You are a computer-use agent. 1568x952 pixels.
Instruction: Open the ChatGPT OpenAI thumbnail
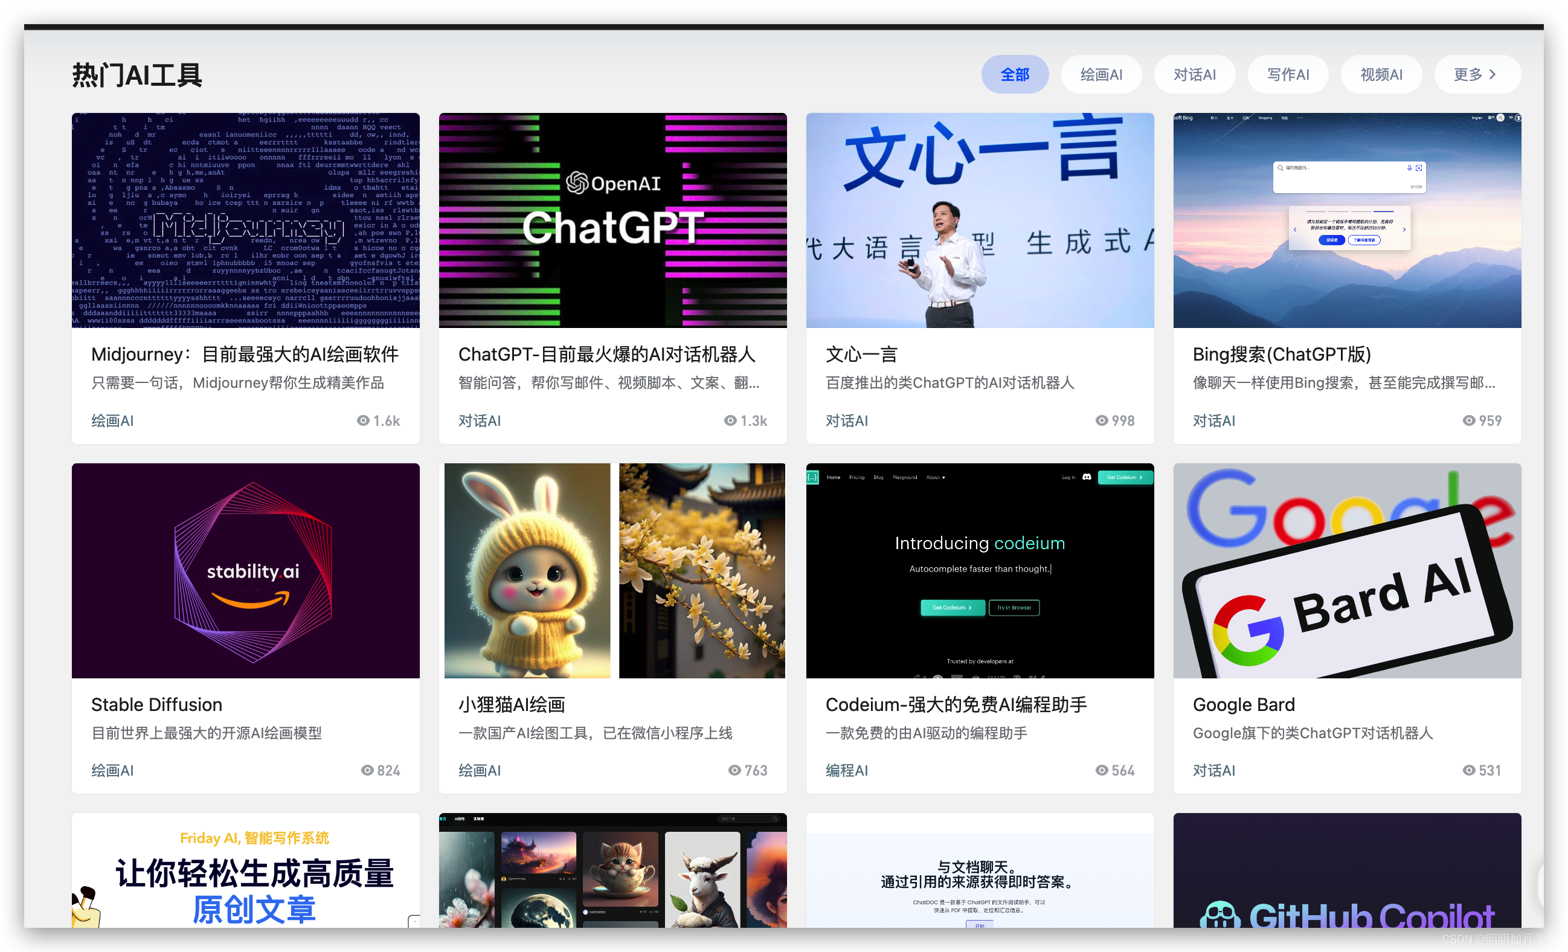pos(613,220)
